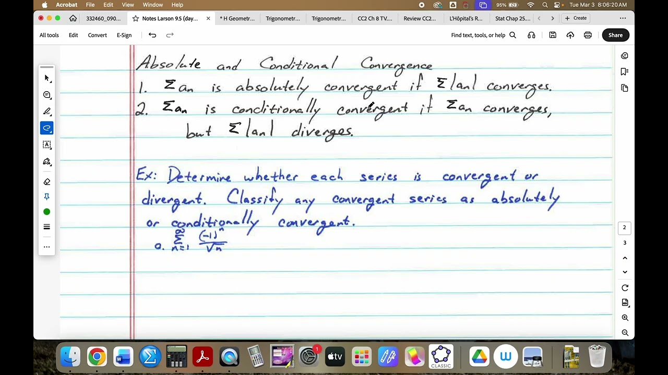Rotate the page view clockwise
Image resolution: width=668 pixels, height=375 pixels.
pos(625,288)
